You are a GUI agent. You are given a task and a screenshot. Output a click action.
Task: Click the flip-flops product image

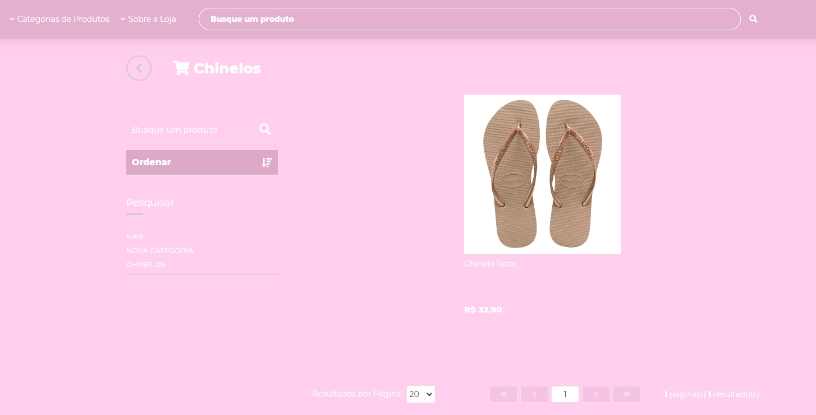542,174
